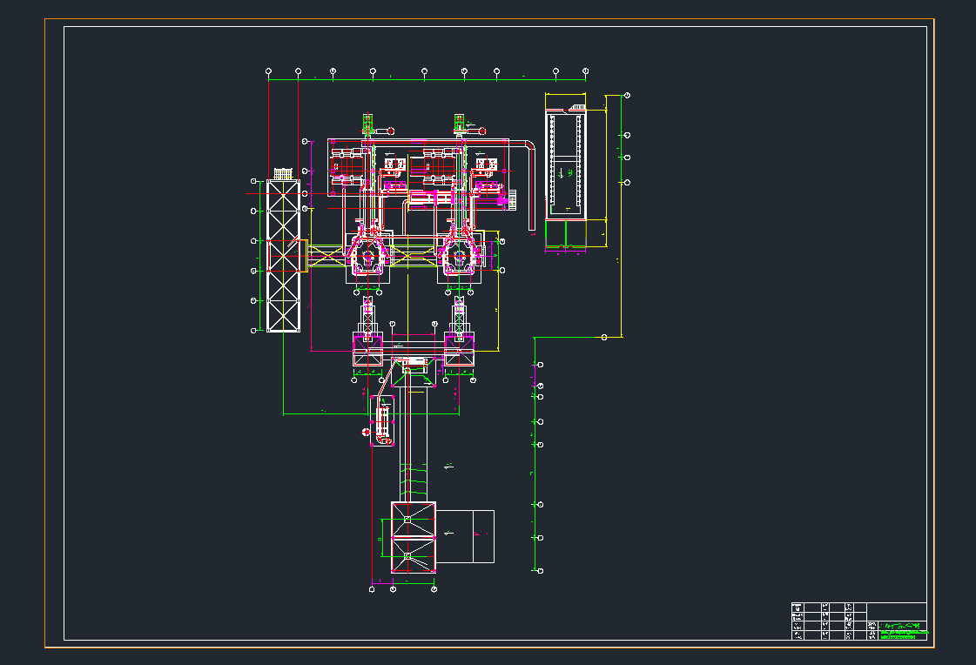The width and height of the screenshot is (976, 665).
Task: Click the rightmost grid bubble in top row
Action: 586,71
